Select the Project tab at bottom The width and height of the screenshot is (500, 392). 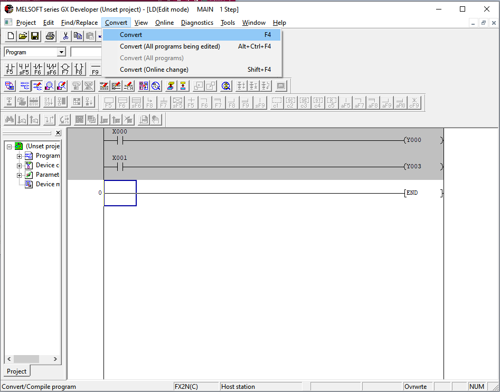point(16,371)
